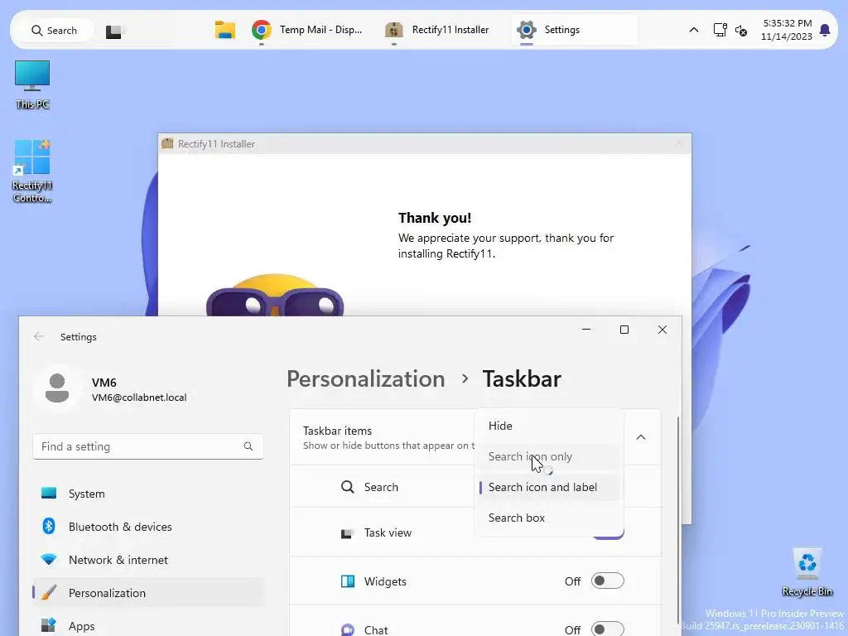848x636 pixels.
Task: Switch to Rectify11 Installer taskbar item
Action: pyautogui.click(x=437, y=30)
